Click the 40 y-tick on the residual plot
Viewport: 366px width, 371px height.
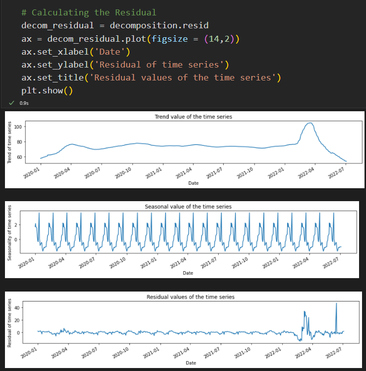click(x=17, y=308)
